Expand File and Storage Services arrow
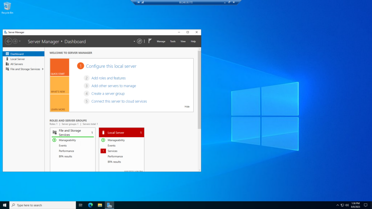 click(43, 69)
